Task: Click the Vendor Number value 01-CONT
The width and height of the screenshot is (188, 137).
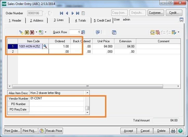Action: coord(57,99)
